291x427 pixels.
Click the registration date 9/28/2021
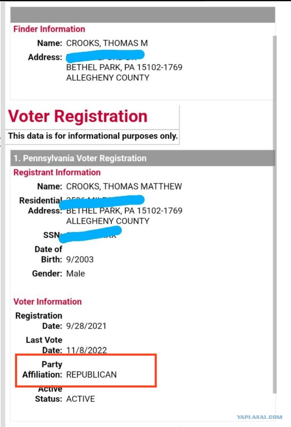(x=86, y=326)
